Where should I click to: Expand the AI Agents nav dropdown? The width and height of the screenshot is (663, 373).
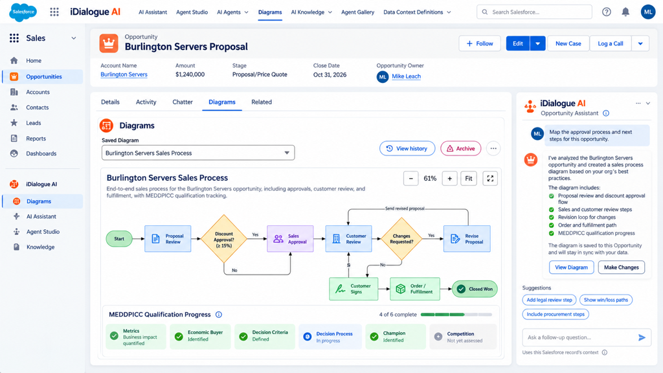tap(246, 12)
